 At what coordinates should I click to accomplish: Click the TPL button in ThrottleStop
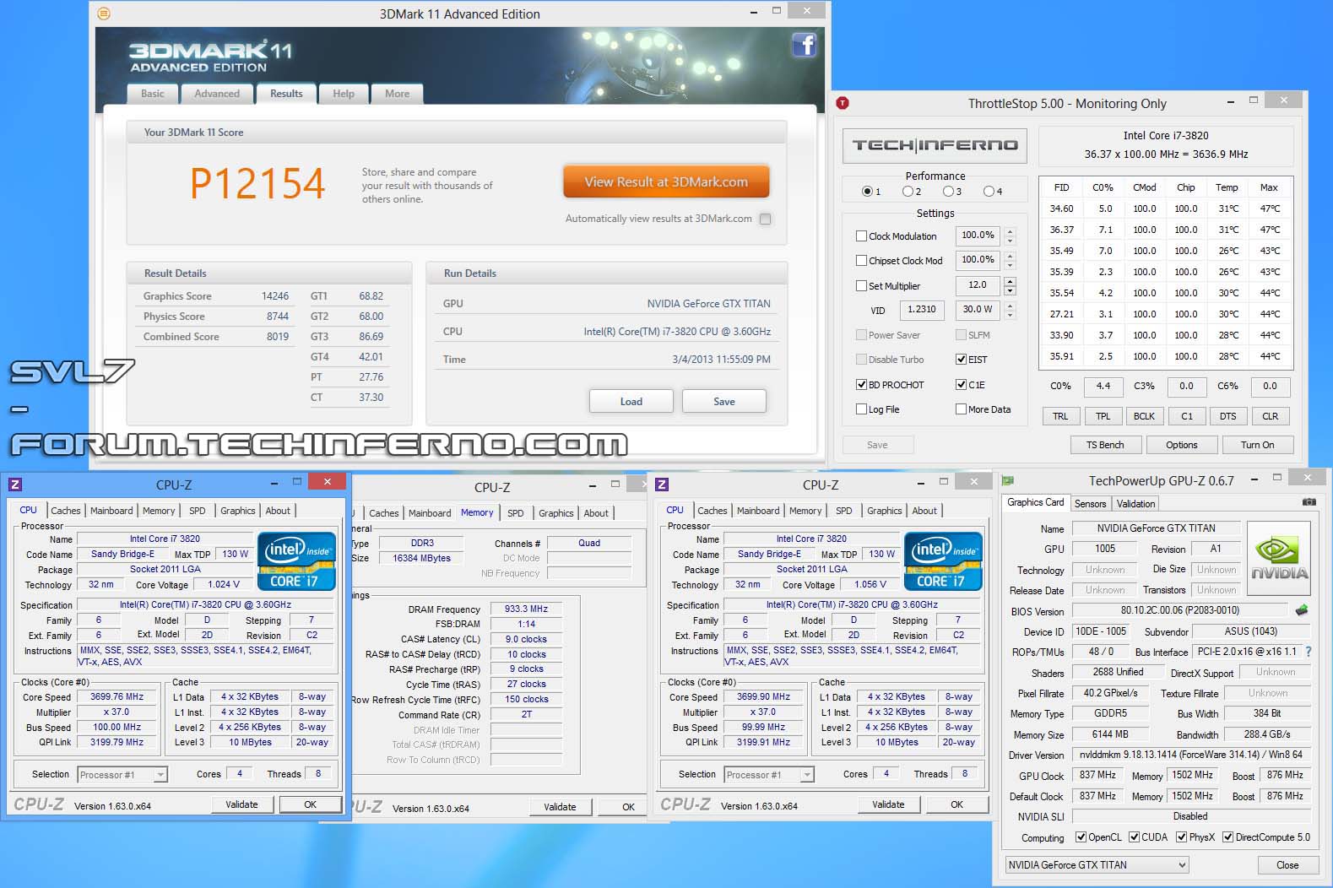point(1103,416)
